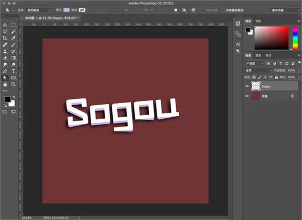
Task: Select the Clone Stamp tool
Action: coord(5,52)
